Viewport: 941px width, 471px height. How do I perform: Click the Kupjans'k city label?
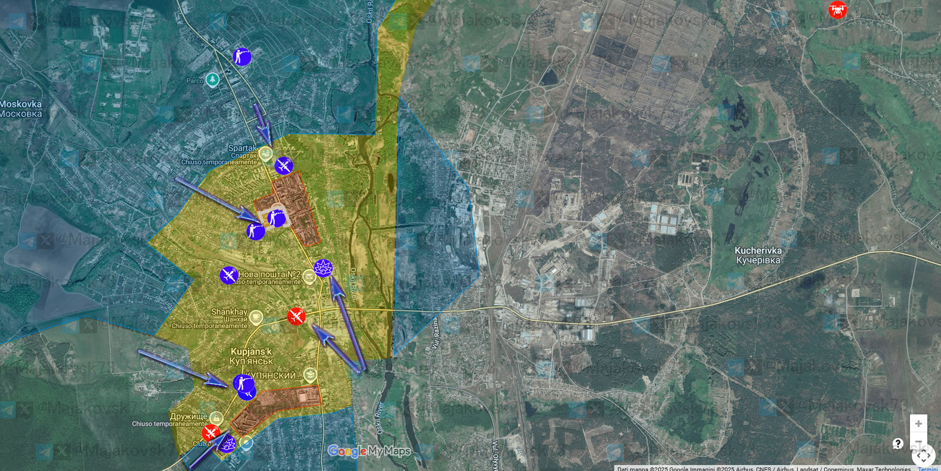252,356
